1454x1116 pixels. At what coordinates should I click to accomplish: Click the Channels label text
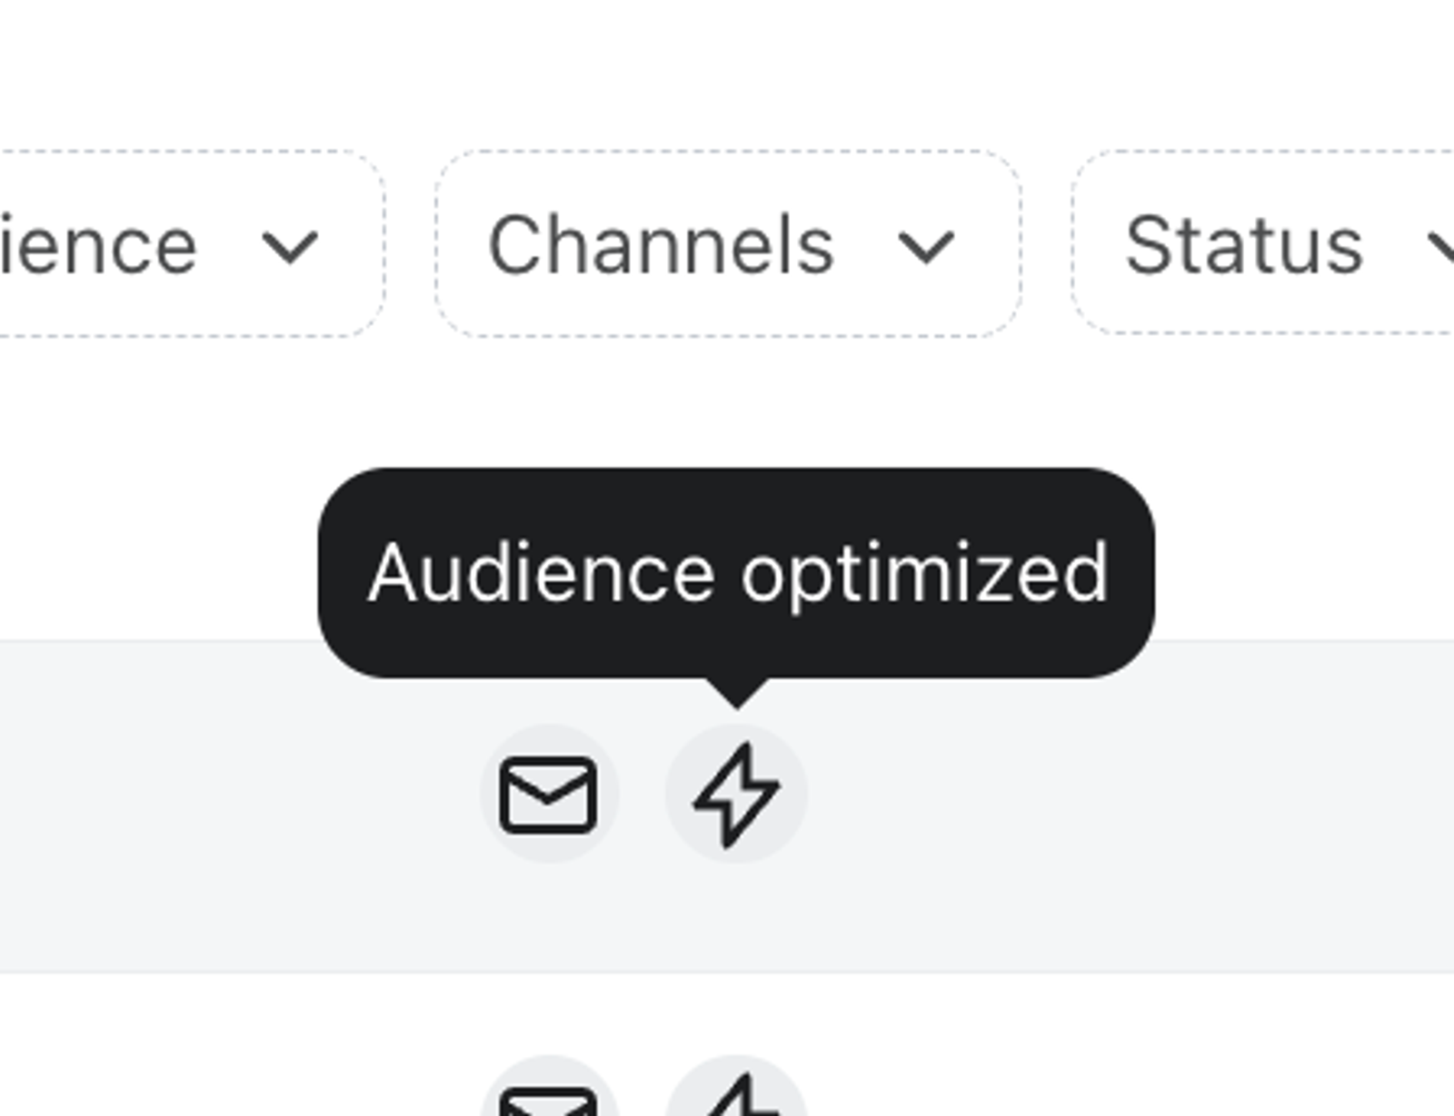[661, 245]
